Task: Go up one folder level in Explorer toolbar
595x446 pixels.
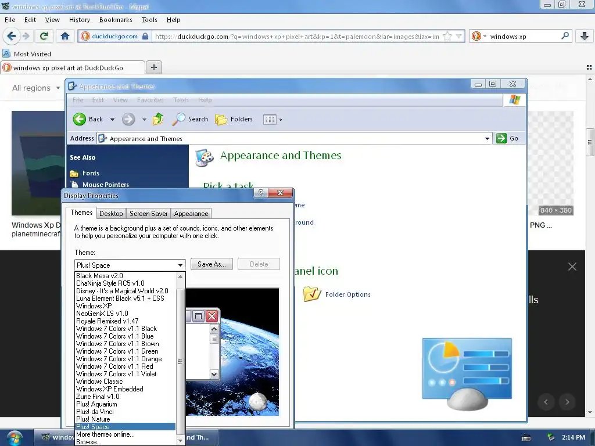Action: coord(158,119)
